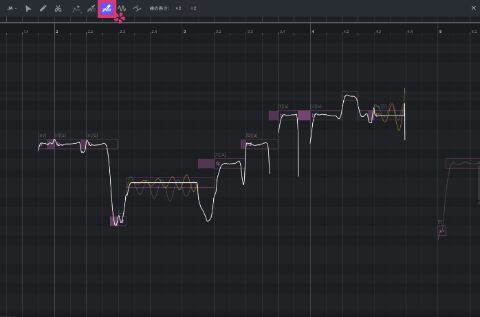Close the editor panel with X
Image resolution: width=480 pixels, height=317 pixels.
coord(474,8)
